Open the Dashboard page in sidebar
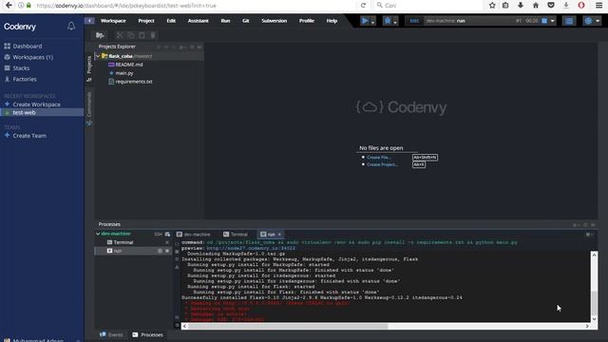This screenshot has width=608, height=342. [x=28, y=47]
